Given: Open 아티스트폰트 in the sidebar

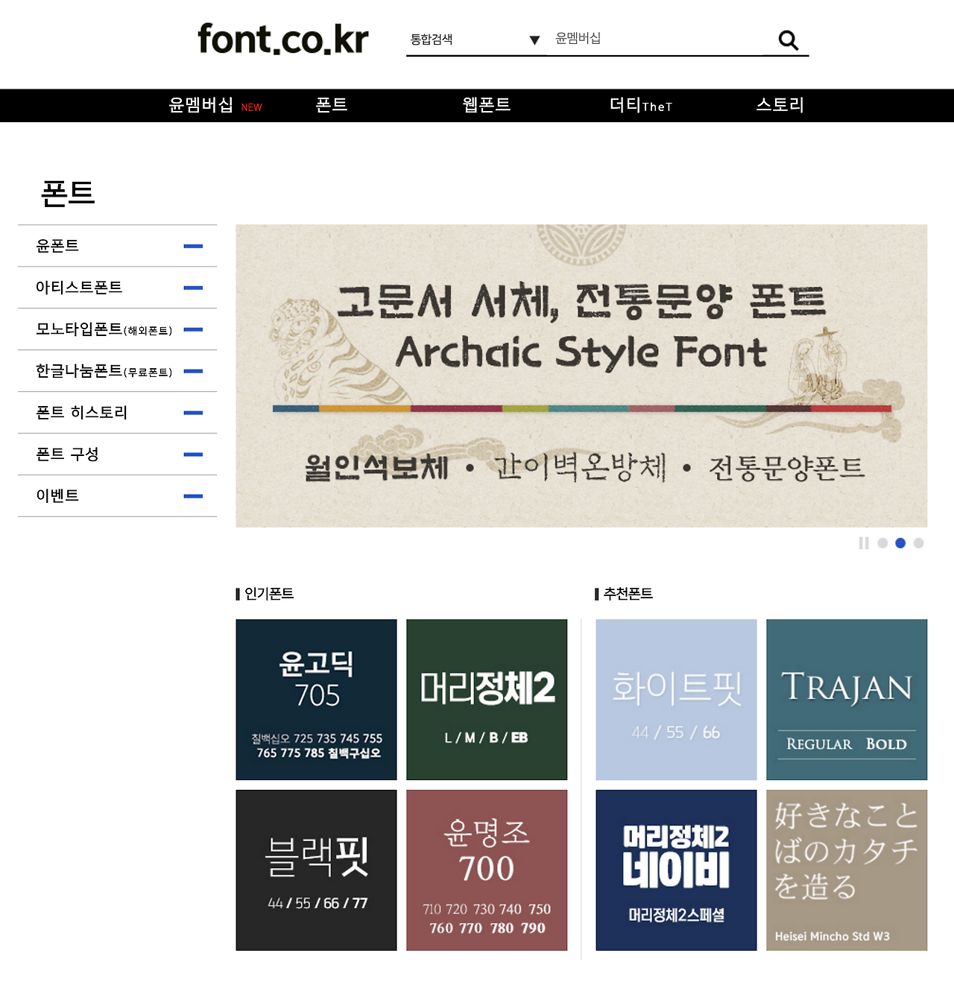Looking at the screenshot, I should pyautogui.click(x=79, y=288).
